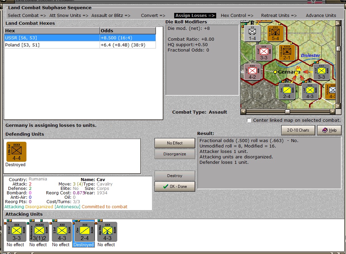Click the 2-1 Soviet unit on map

(x=287, y=52)
